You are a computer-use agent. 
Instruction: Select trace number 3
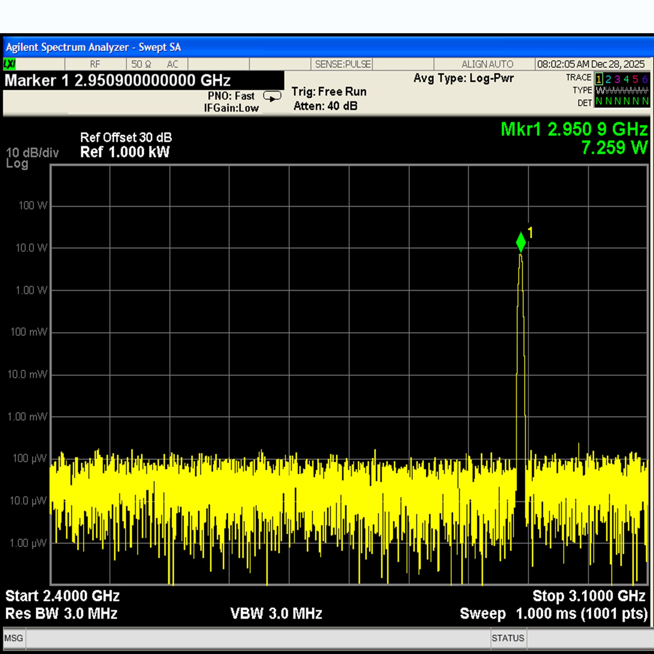(x=617, y=80)
